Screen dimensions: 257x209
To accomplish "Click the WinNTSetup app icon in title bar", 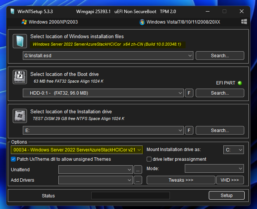I will coord(12,12).
